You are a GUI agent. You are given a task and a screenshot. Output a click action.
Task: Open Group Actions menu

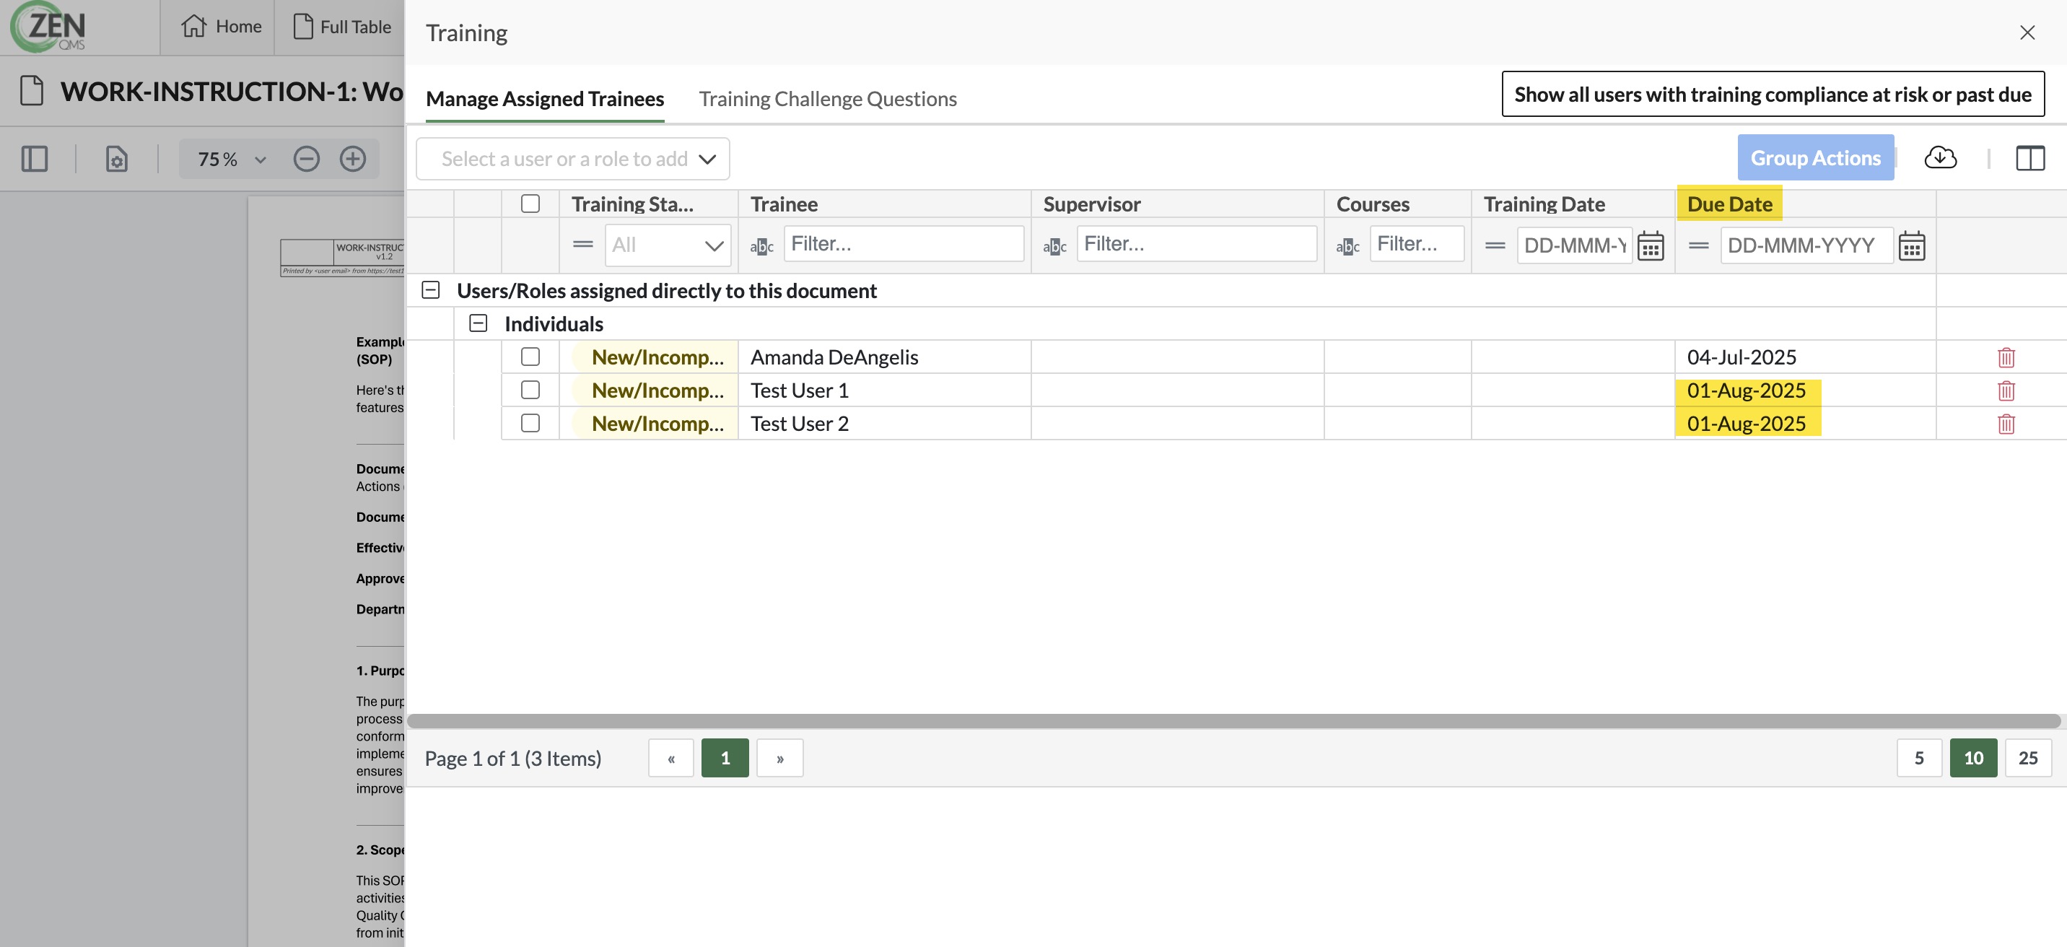pyautogui.click(x=1815, y=157)
